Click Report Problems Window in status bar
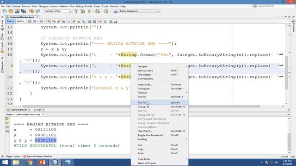 click(x=37, y=156)
